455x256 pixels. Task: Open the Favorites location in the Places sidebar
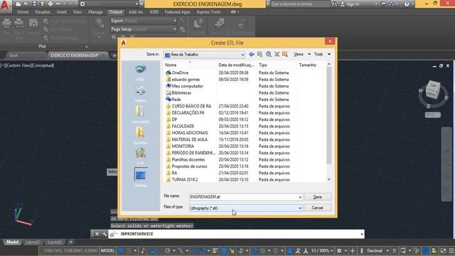pos(141,136)
